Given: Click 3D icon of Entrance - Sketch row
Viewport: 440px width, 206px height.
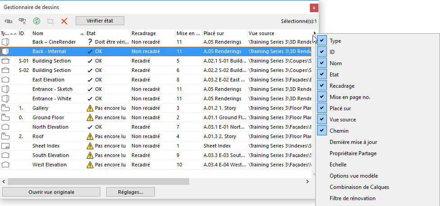Looking at the screenshot, I should 5,89.
